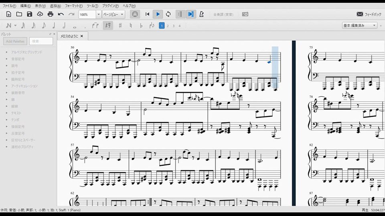Screen dimensions: 385x216
Task: Toggle loop playback
Action: pyautogui.click(x=168, y=14)
